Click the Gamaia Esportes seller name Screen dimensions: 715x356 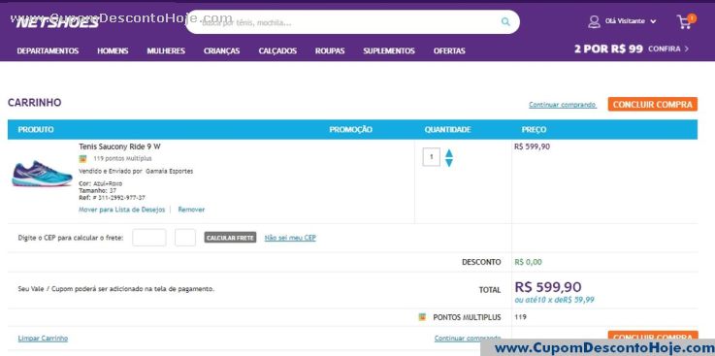coord(169,172)
